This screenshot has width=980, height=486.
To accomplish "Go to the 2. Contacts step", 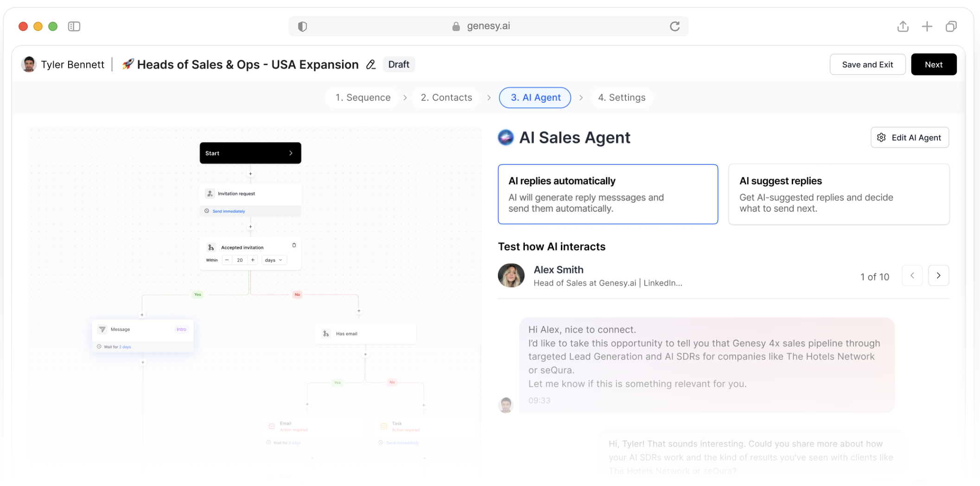I will pyautogui.click(x=446, y=98).
